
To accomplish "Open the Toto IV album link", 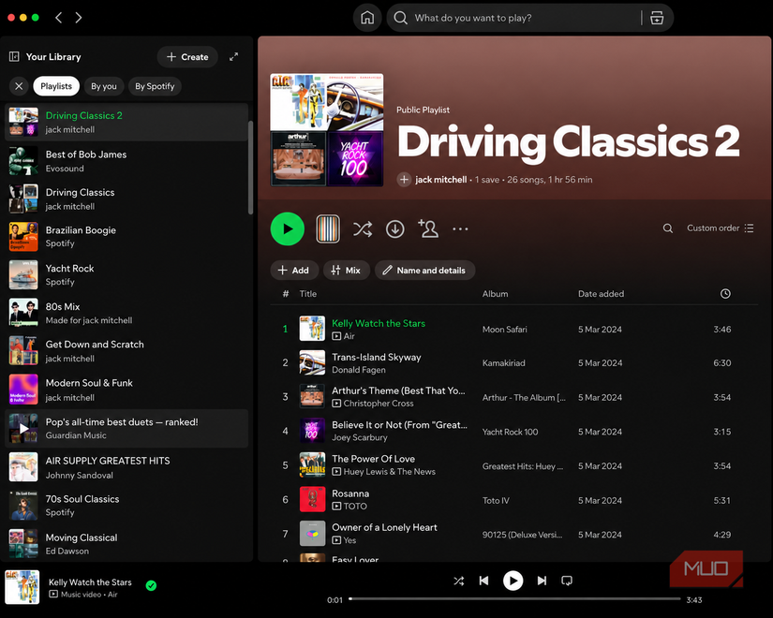I will [x=496, y=501].
